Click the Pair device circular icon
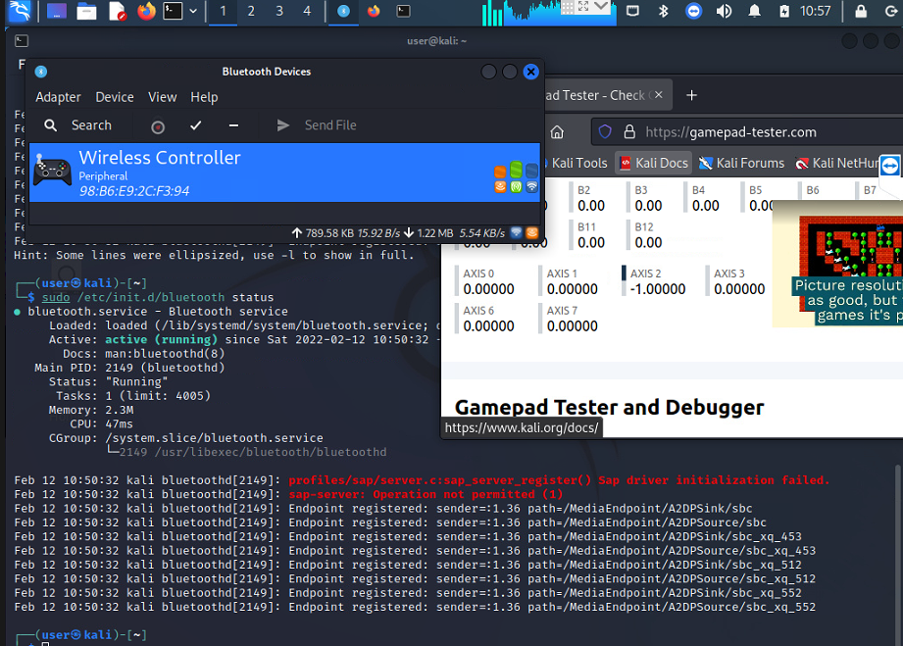 tap(158, 126)
